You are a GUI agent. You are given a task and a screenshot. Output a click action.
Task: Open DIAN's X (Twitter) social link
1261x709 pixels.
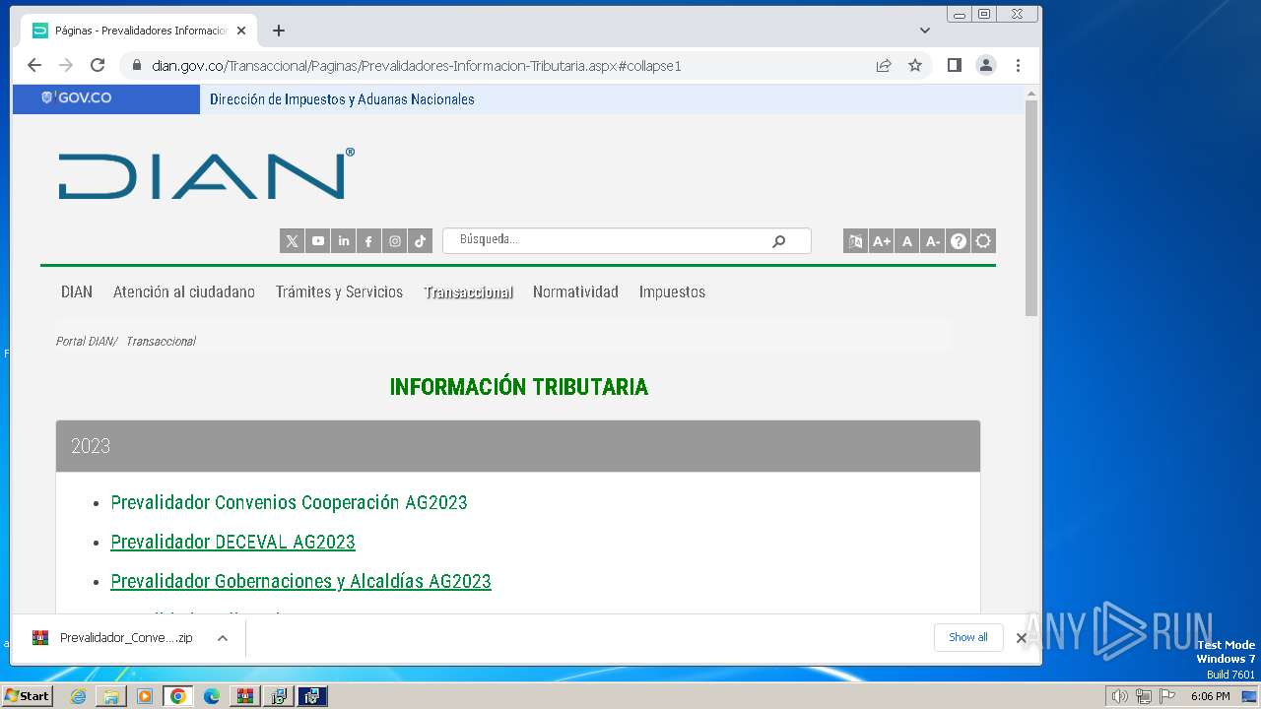pos(292,241)
